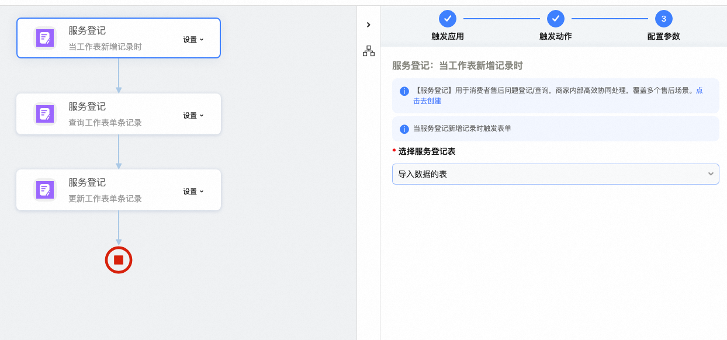This screenshot has height=340, width=727.
Task: Go to the 触发应用 step
Action: [448, 19]
